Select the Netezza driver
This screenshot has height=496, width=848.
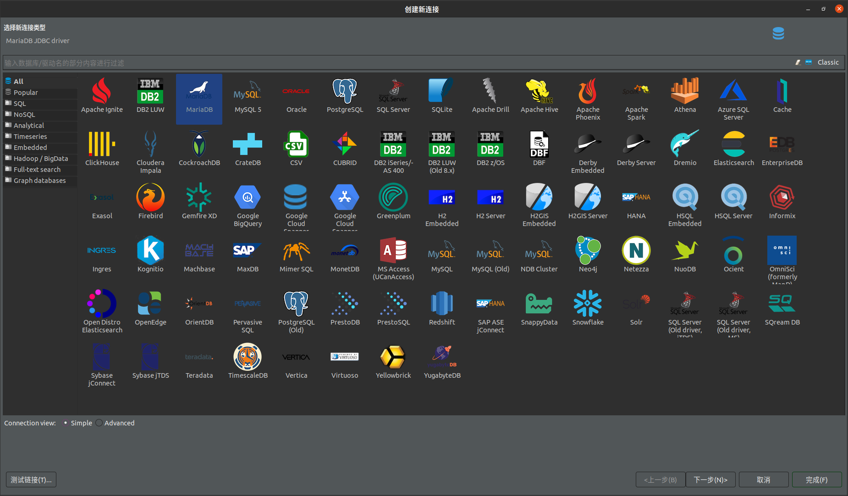(636, 255)
